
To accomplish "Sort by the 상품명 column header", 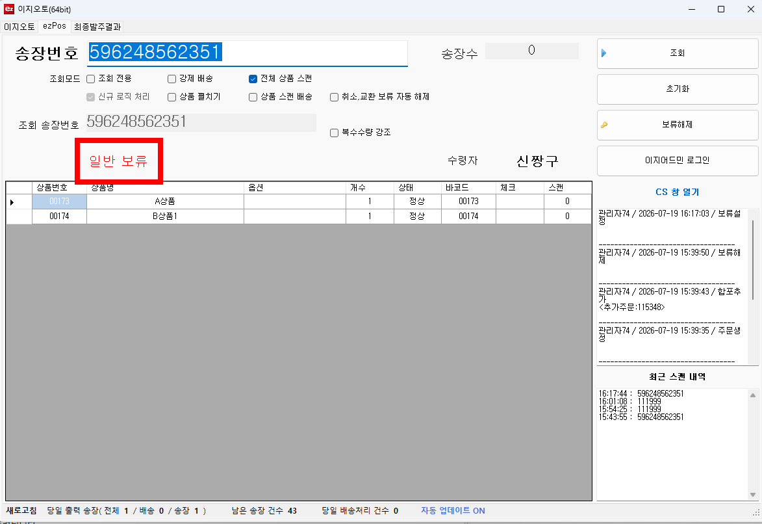I will click(x=165, y=188).
